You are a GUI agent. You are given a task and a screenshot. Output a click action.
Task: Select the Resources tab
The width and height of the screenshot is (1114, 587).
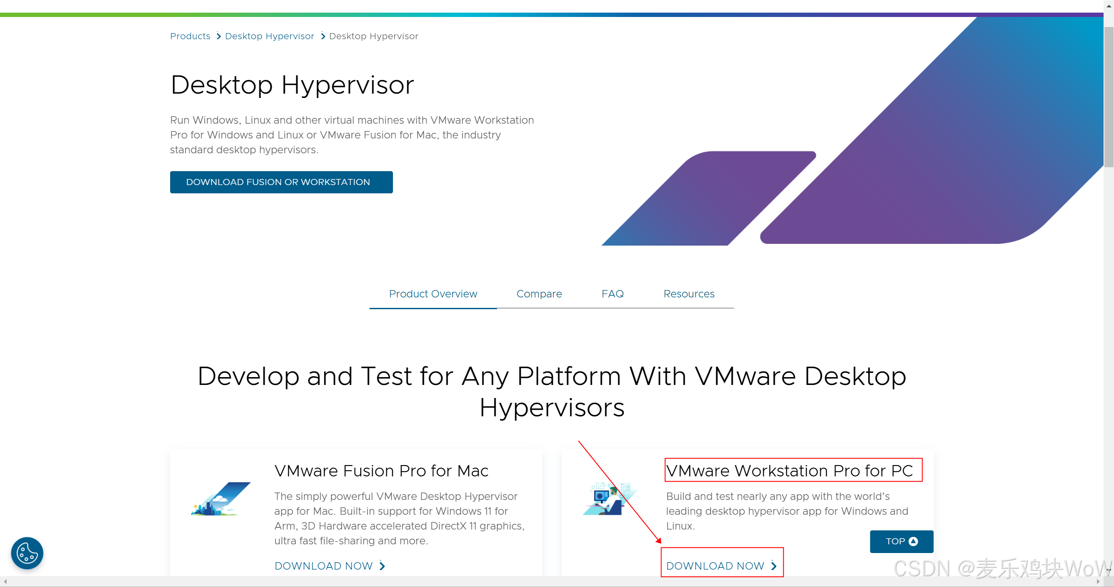pyautogui.click(x=689, y=294)
